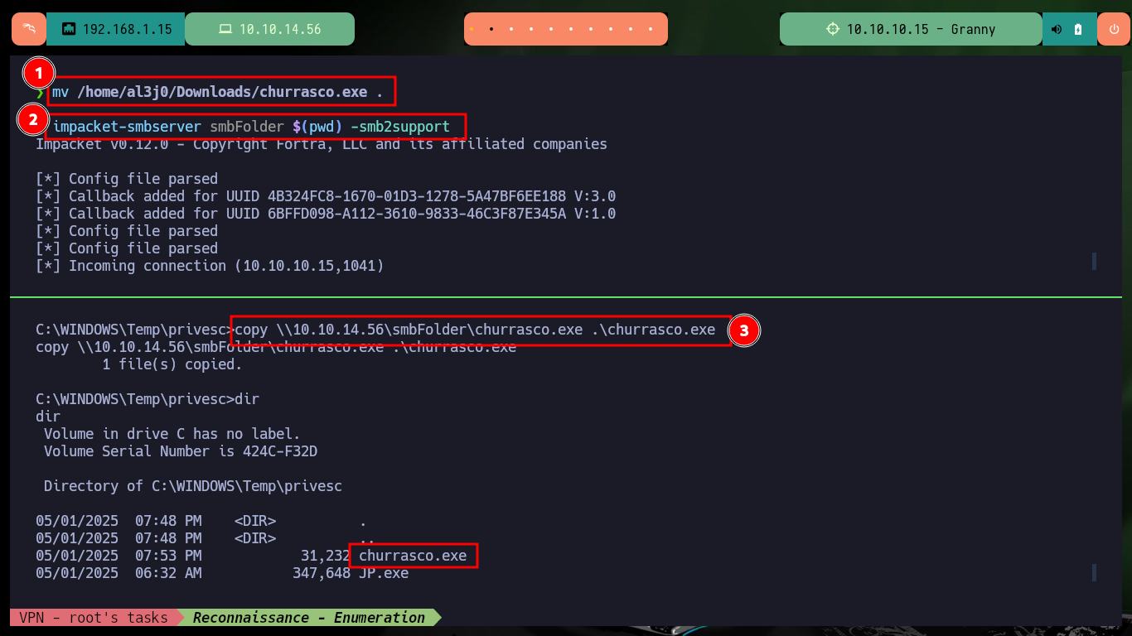Click the highlighted copy \\10.10.14.56\smbFolder command
The height and width of the screenshot is (636, 1132).
[475, 330]
